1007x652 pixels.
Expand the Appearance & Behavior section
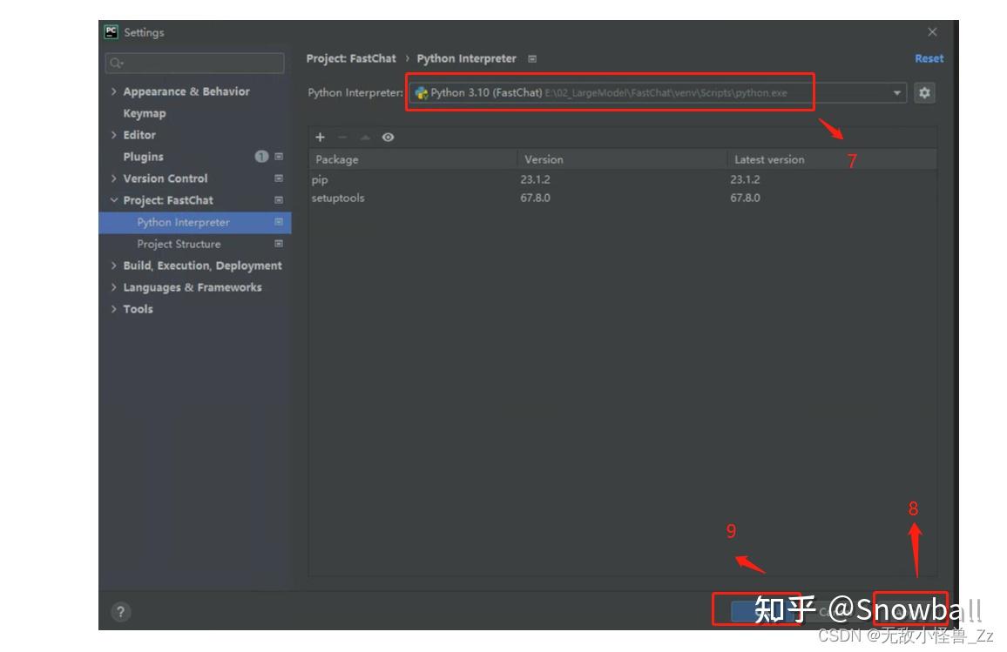tap(114, 91)
